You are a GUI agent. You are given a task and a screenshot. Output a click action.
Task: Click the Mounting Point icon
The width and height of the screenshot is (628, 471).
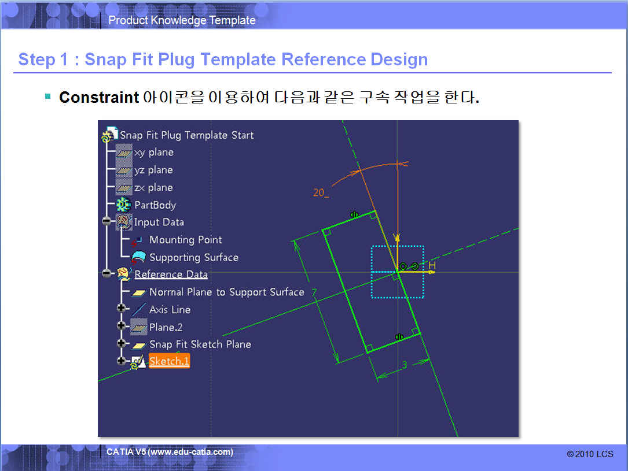click(x=138, y=240)
